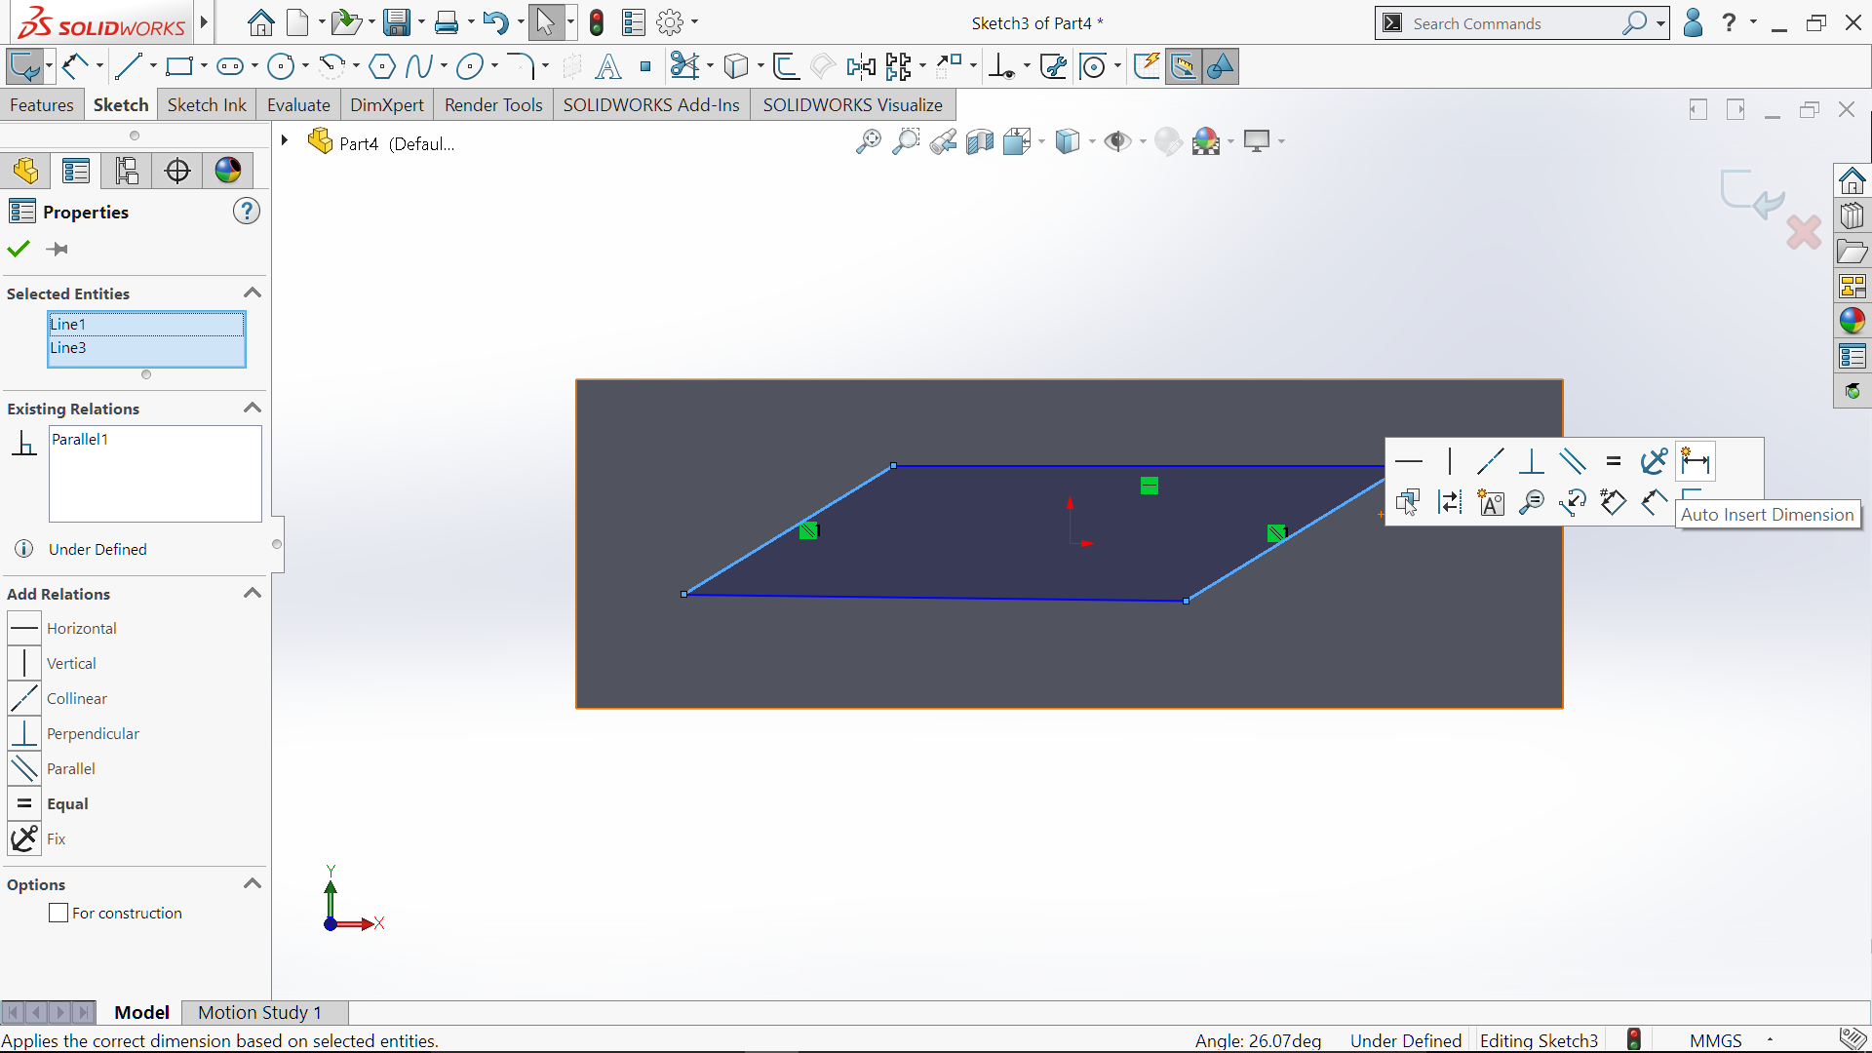The width and height of the screenshot is (1872, 1053).
Task: Add Equal relation from context toolbar
Action: click(x=1614, y=461)
